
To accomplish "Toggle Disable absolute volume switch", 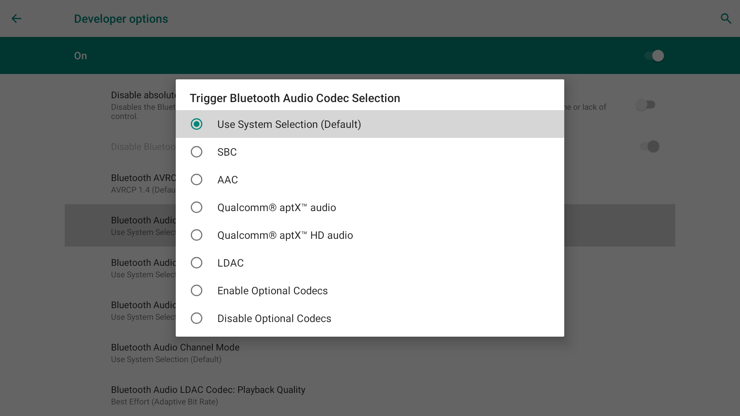I will point(646,105).
